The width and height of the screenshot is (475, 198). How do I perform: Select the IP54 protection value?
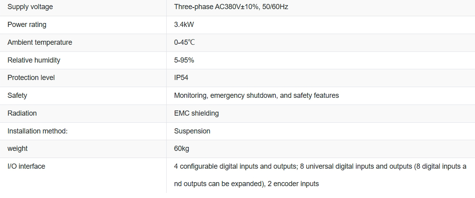click(x=181, y=78)
